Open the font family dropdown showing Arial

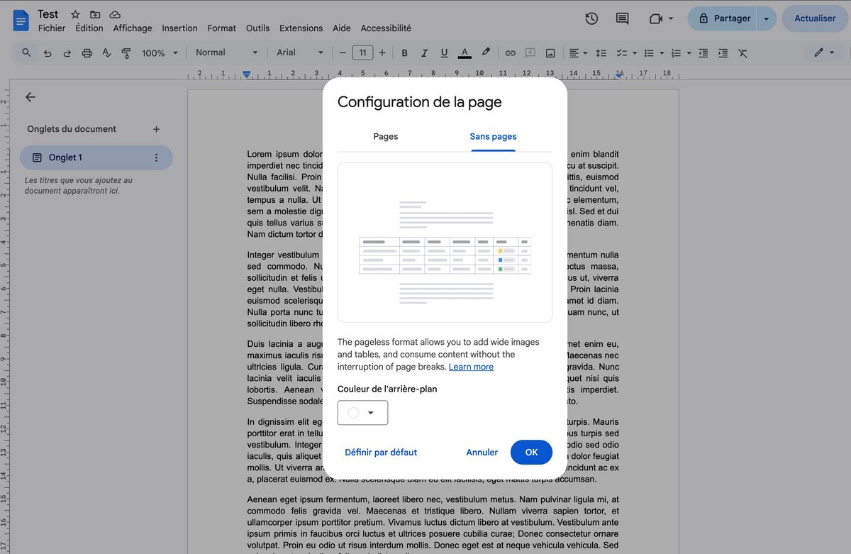coord(299,52)
